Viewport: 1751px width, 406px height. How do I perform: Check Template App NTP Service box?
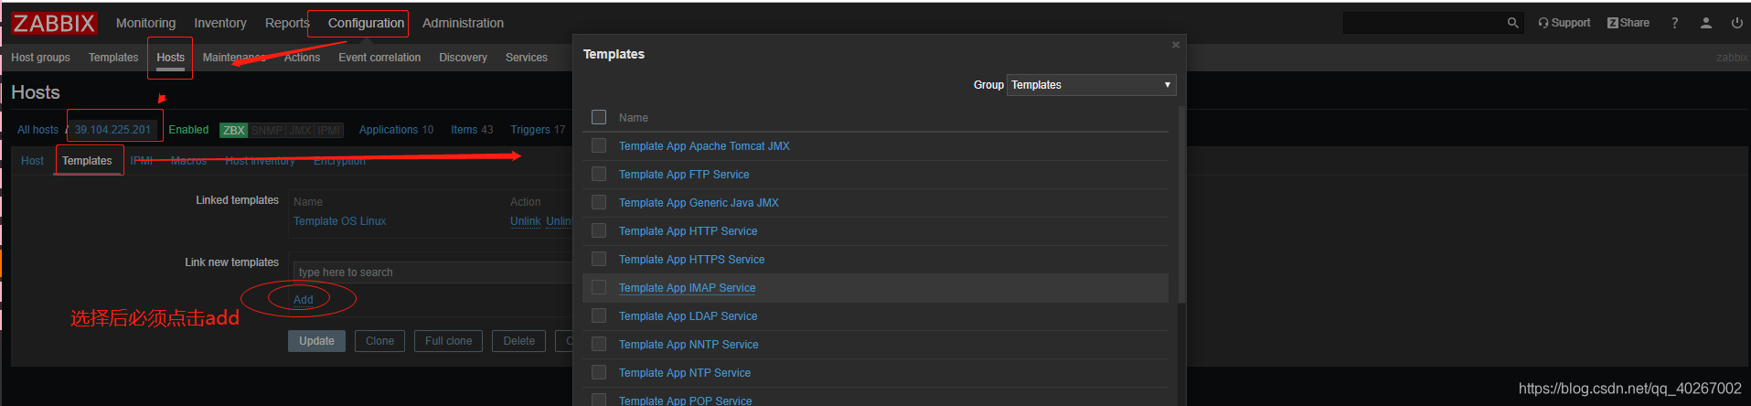(599, 372)
